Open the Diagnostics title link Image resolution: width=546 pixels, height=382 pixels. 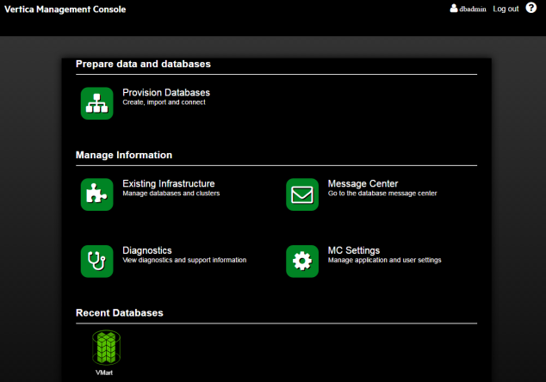pyautogui.click(x=147, y=250)
